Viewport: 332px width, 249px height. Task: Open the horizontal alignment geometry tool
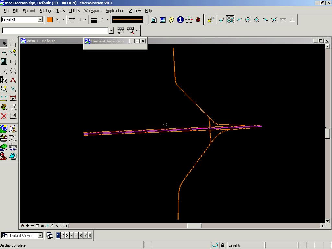[13, 138]
